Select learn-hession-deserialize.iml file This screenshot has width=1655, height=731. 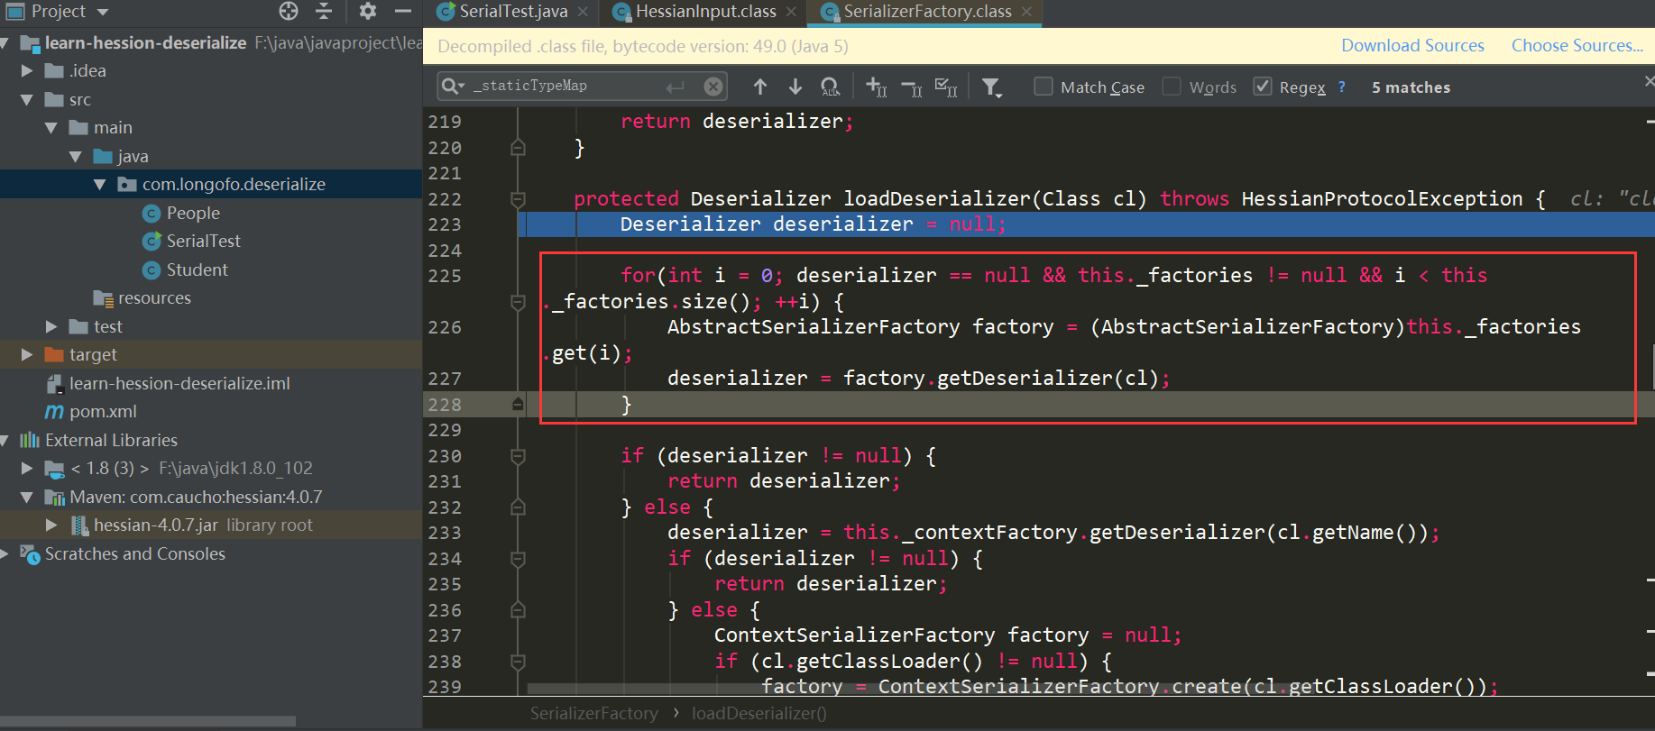point(179,383)
